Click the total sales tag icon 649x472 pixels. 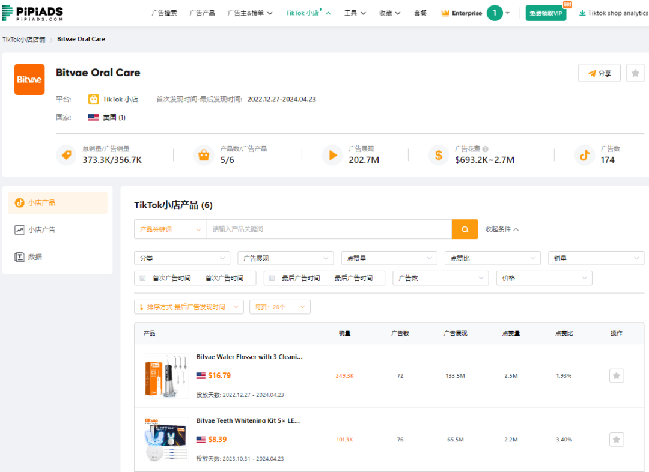click(x=66, y=155)
